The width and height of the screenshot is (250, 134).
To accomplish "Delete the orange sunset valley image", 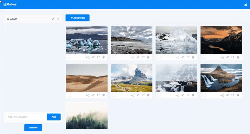I will (x=238, y=57).
